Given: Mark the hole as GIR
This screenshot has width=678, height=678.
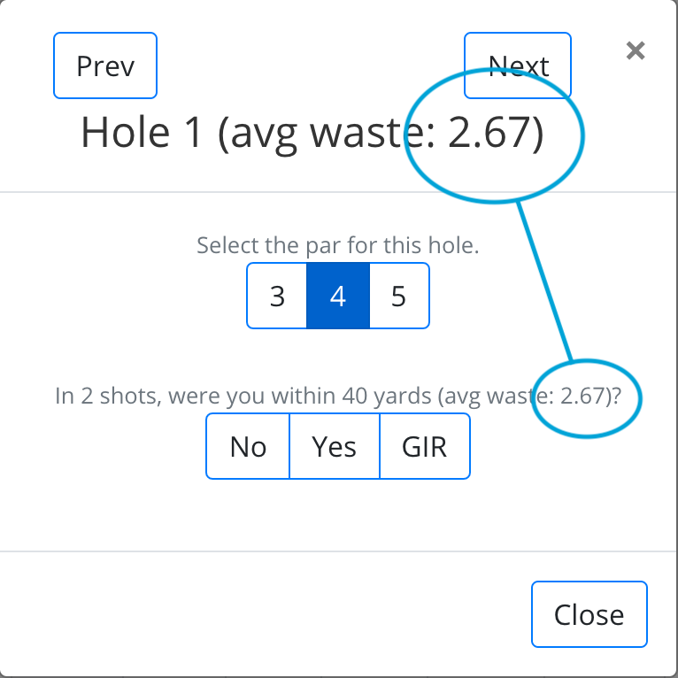Looking at the screenshot, I should [425, 446].
